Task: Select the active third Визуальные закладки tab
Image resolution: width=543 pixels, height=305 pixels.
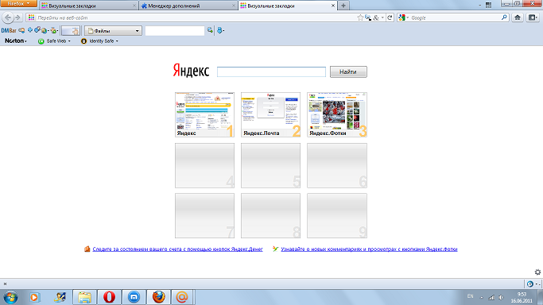Action: (x=288, y=6)
